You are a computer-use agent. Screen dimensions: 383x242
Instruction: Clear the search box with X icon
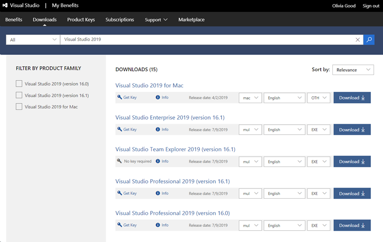357,40
